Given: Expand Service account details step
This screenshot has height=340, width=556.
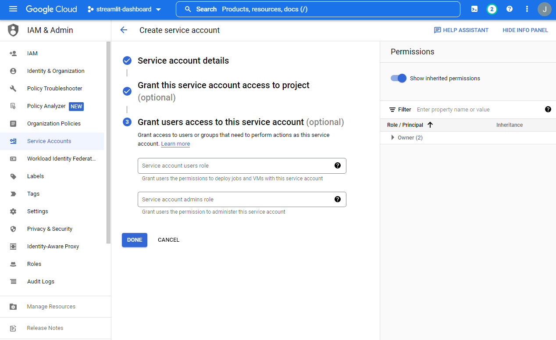Looking at the screenshot, I should [183, 61].
